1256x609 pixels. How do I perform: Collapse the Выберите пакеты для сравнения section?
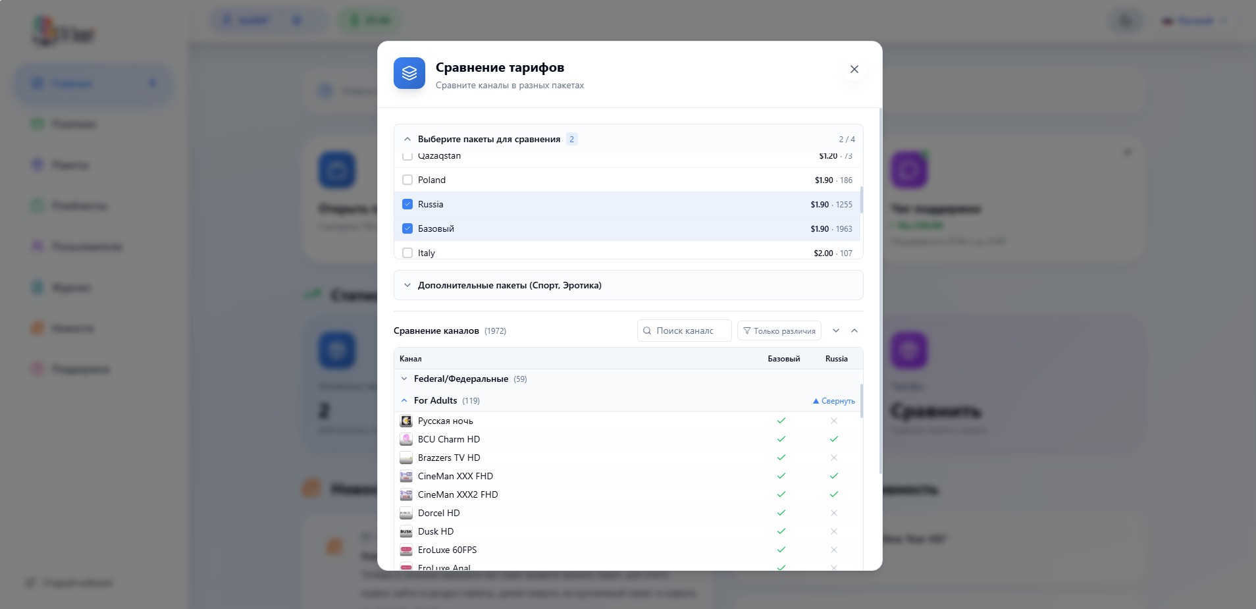pyautogui.click(x=407, y=139)
